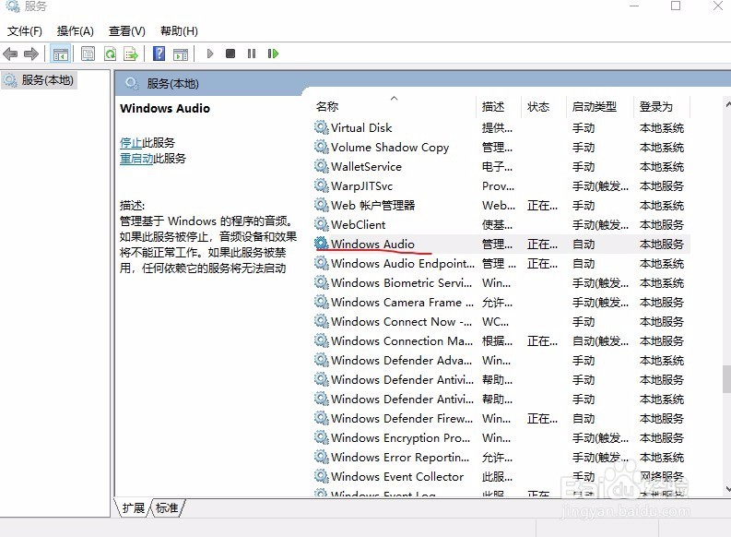Click the Refresh toolbar icon
731x537 pixels.
point(110,54)
